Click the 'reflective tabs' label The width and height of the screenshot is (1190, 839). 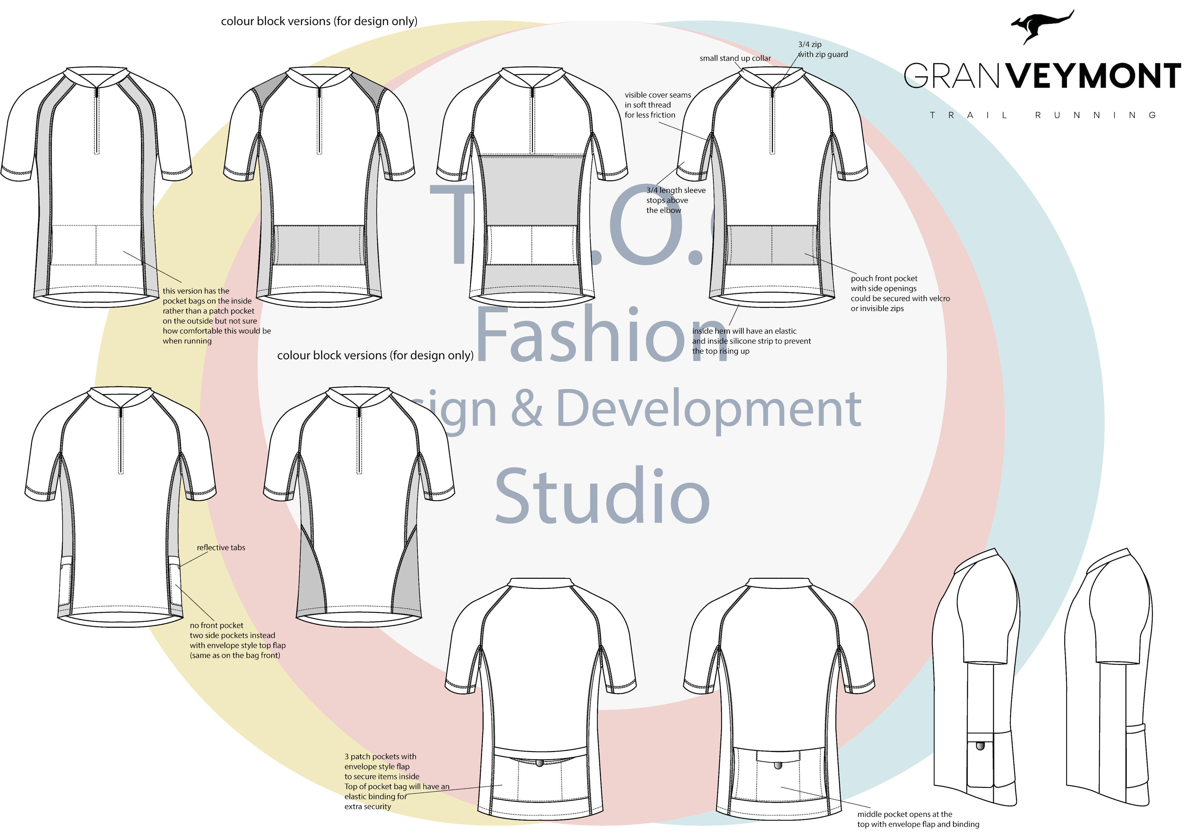[x=221, y=547]
